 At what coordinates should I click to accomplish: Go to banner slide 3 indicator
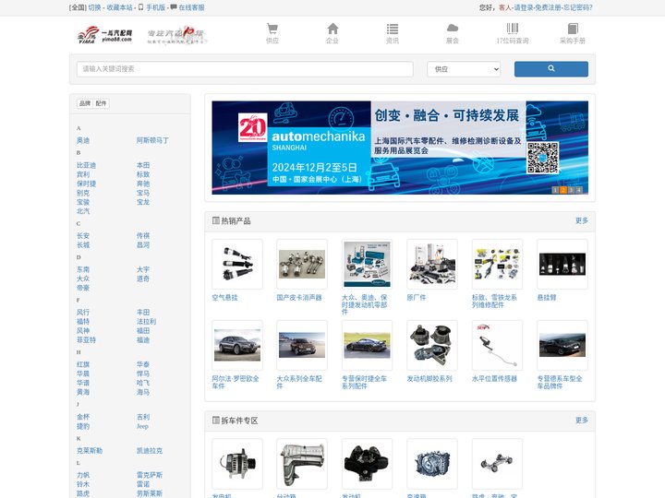571,190
